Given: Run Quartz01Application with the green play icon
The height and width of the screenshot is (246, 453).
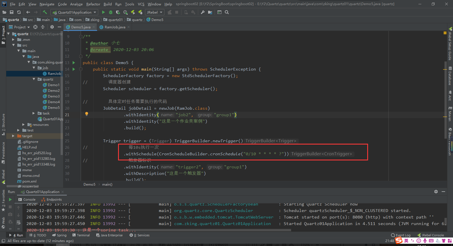Looking at the screenshot, I should click(103, 12).
